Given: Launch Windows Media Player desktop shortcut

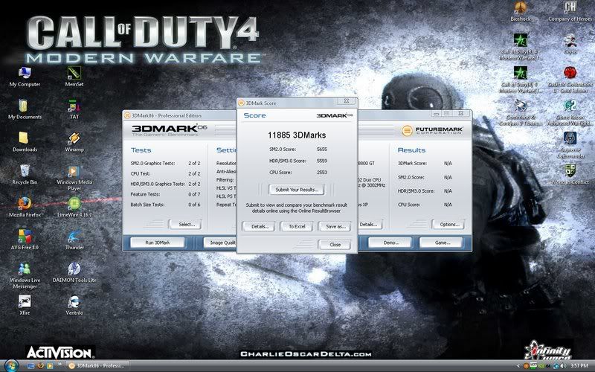Looking at the screenshot, I should click(74, 178).
